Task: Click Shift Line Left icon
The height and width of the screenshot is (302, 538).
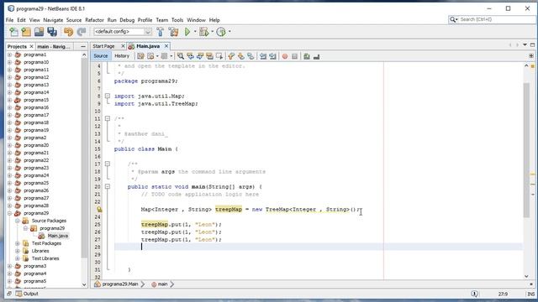Action: pos(263,56)
